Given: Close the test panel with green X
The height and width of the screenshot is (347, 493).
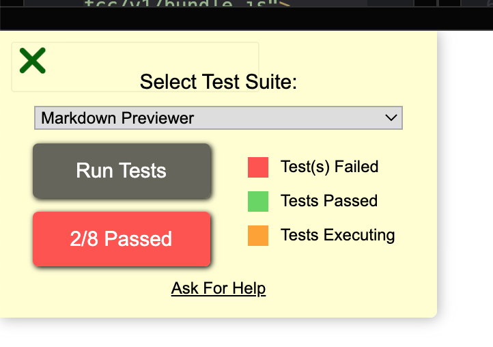Looking at the screenshot, I should [32, 61].
